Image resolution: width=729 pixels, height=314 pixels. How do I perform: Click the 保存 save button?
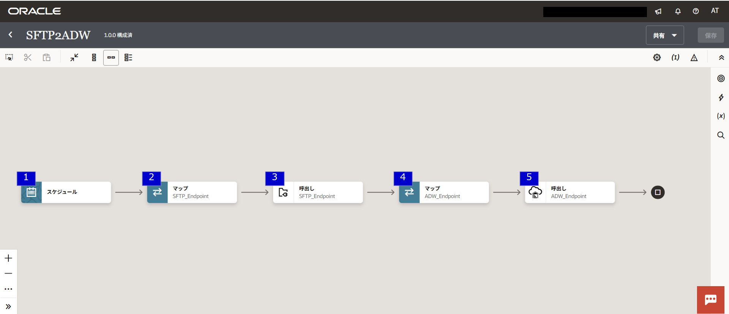tap(711, 35)
